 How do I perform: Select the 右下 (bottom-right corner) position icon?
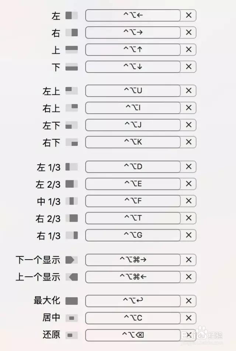click(x=72, y=142)
